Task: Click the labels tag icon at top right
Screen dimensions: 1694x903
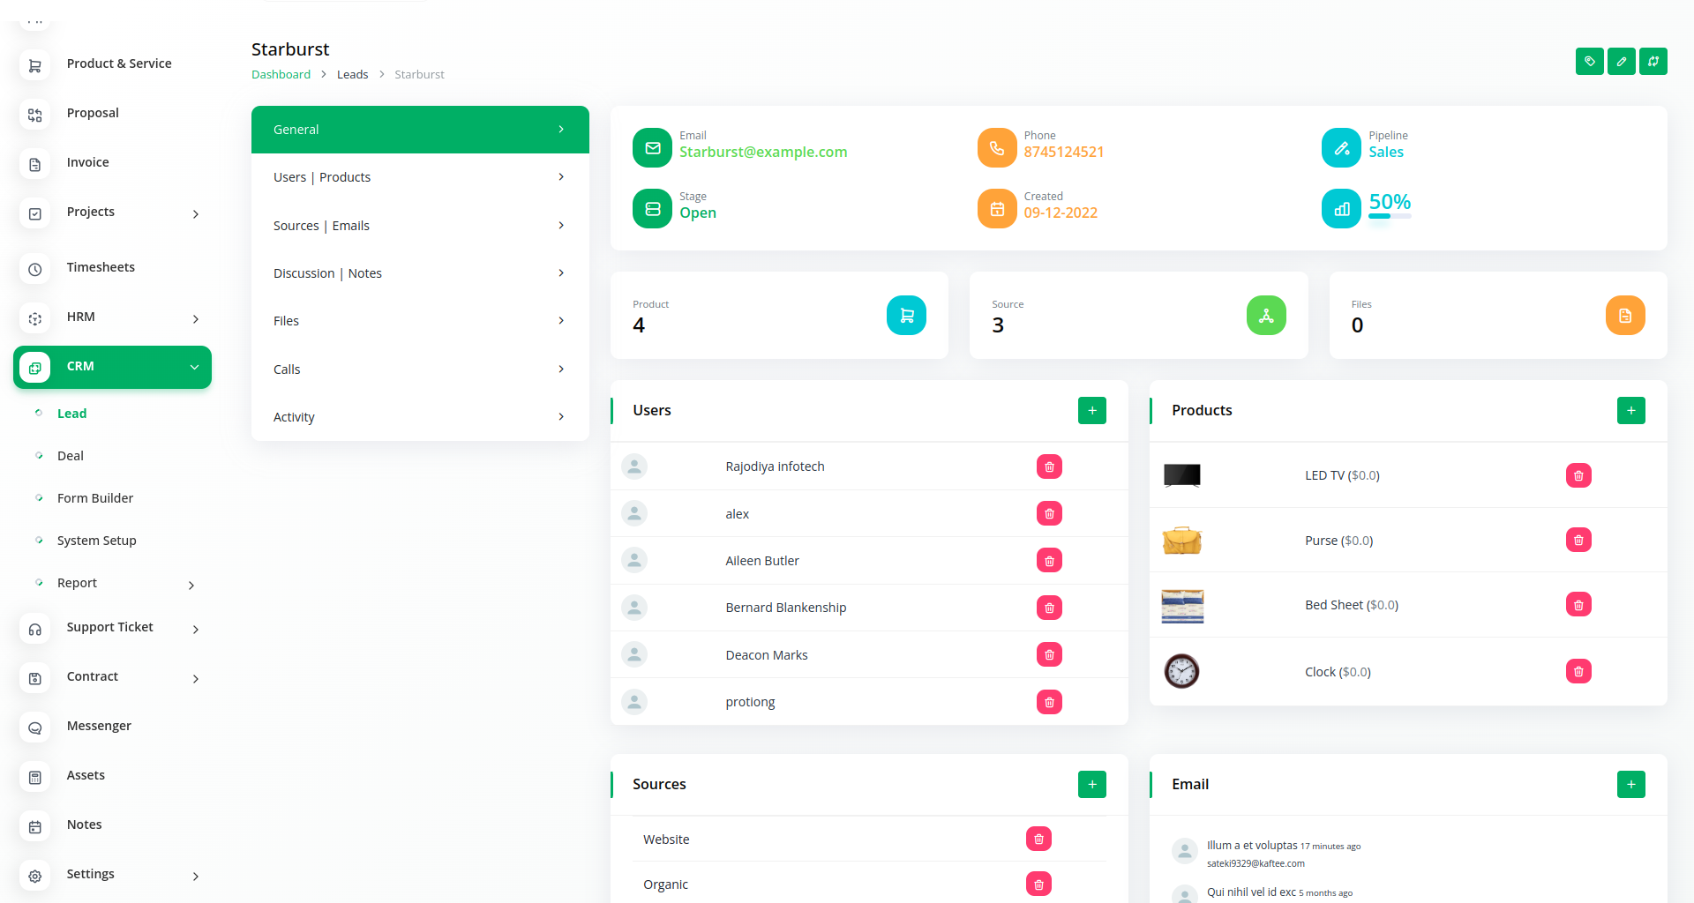Action: (1589, 62)
